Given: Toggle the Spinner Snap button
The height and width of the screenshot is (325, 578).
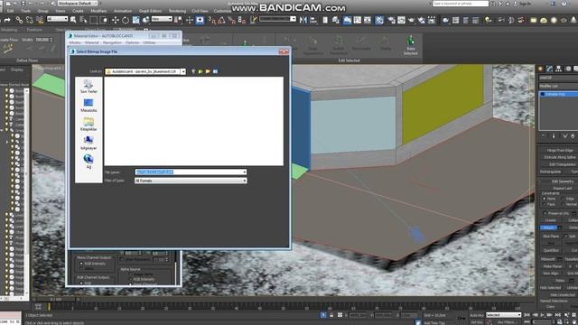Looking at the screenshot, I should tap(242, 20).
